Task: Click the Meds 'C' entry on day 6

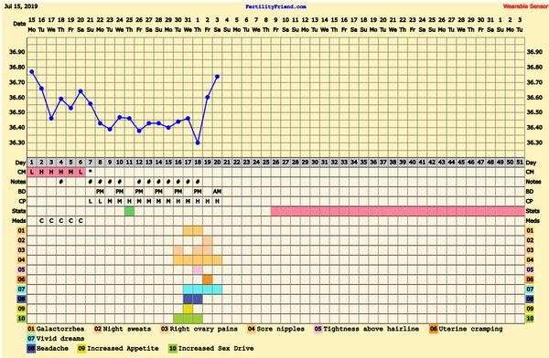Action: pos(81,221)
